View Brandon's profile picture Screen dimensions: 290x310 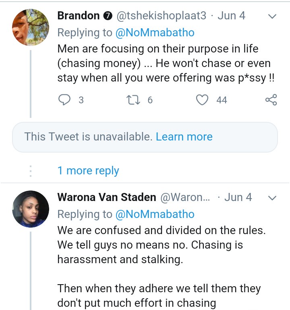(31, 27)
